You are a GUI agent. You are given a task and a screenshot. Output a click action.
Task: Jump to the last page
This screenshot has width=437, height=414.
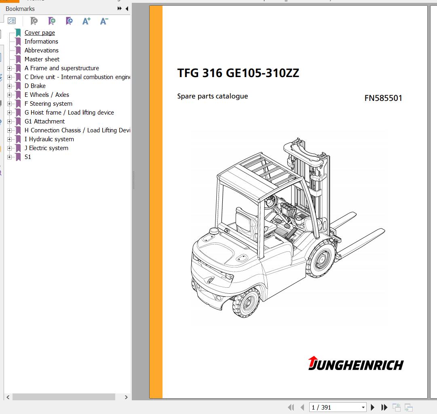tap(384, 408)
